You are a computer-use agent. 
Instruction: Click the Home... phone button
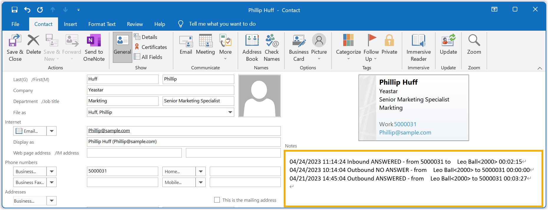click(x=179, y=171)
